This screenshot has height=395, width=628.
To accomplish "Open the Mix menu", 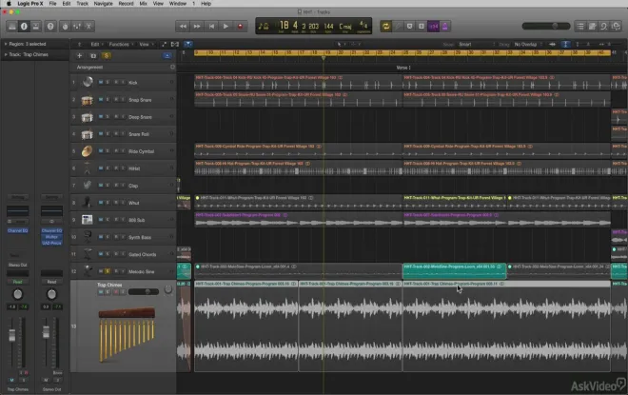I will [143, 5].
